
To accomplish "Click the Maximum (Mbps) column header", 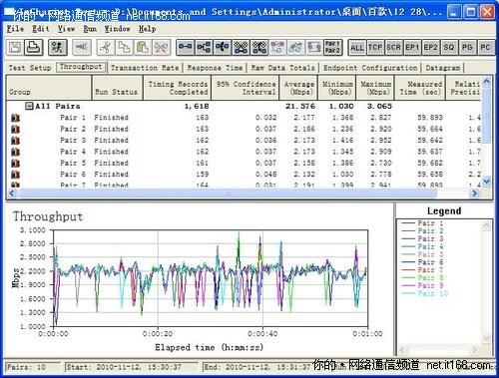I will pos(375,88).
